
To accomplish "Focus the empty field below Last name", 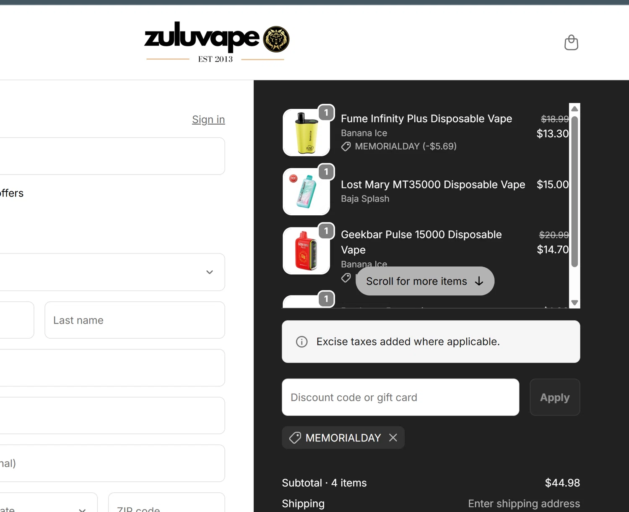I will 112,368.
